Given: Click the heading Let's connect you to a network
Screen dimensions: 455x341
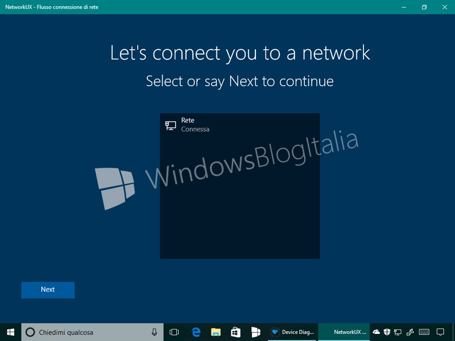Looking at the screenshot, I should [240, 53].
